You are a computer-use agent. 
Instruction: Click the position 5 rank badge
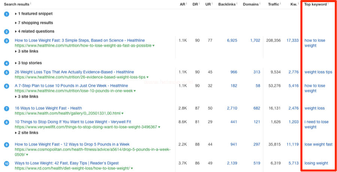(x=6, y=72)
